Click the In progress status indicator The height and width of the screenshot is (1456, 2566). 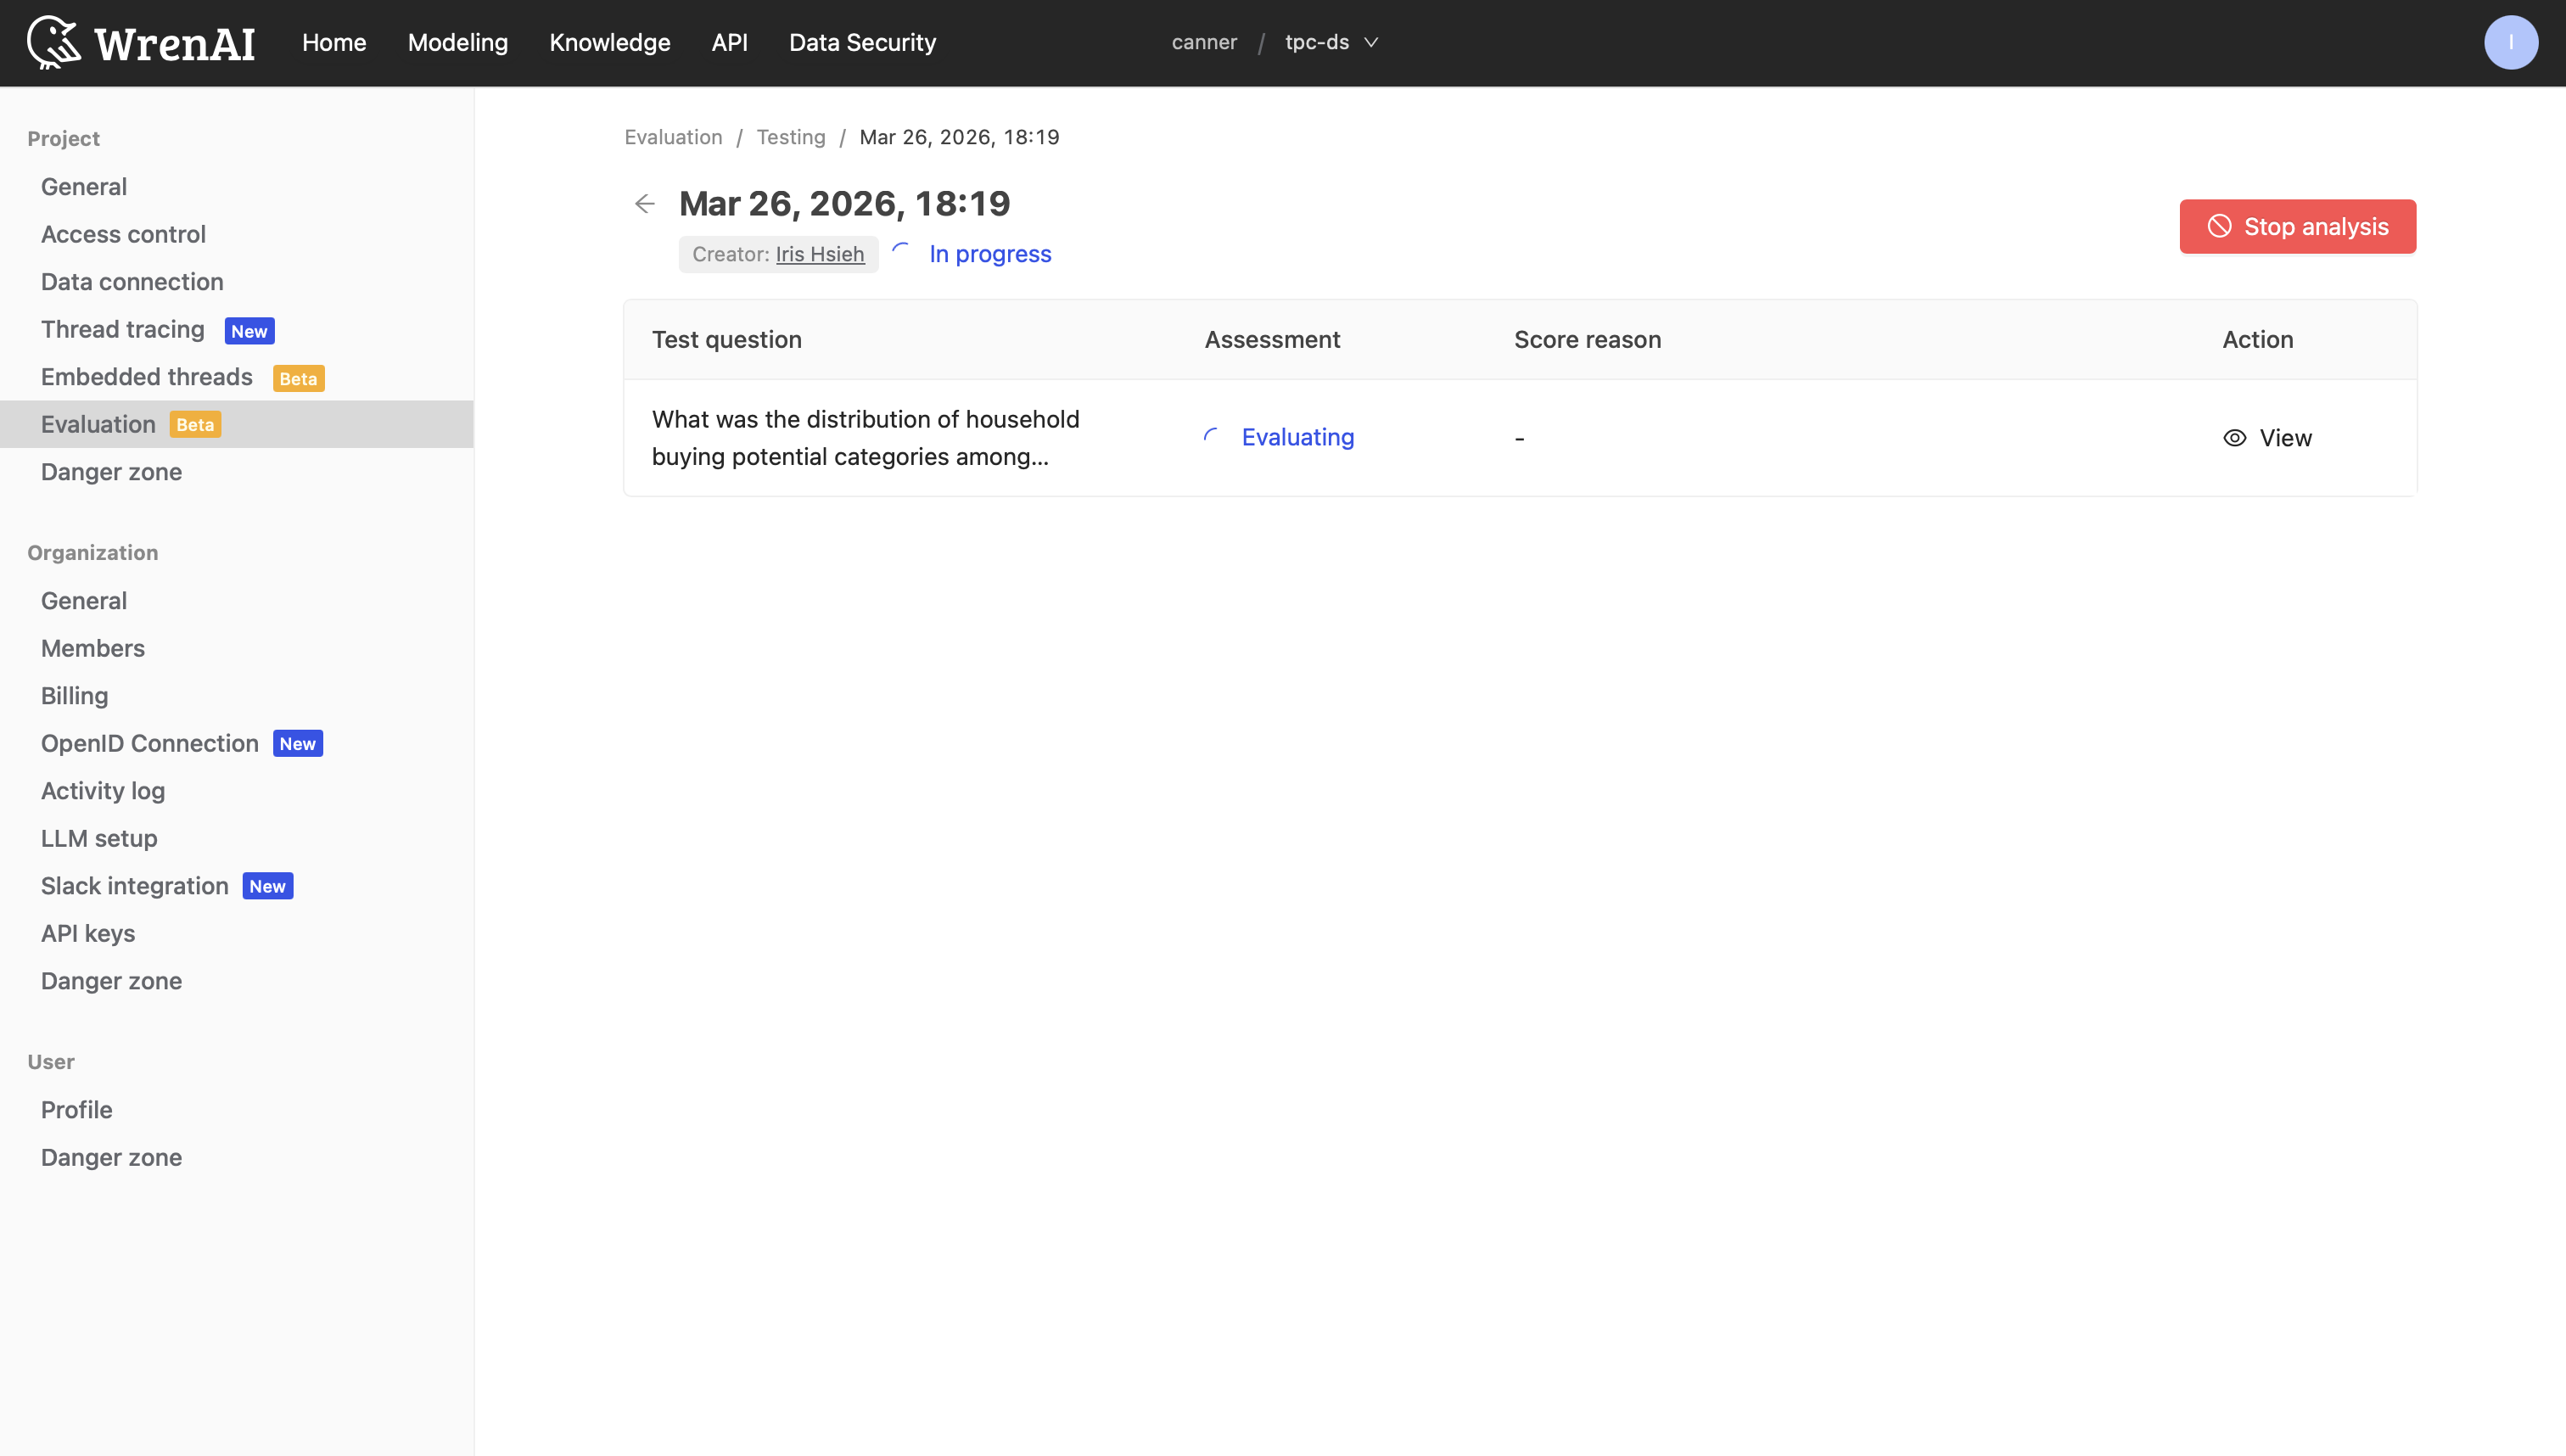click(x=989, y=254)
